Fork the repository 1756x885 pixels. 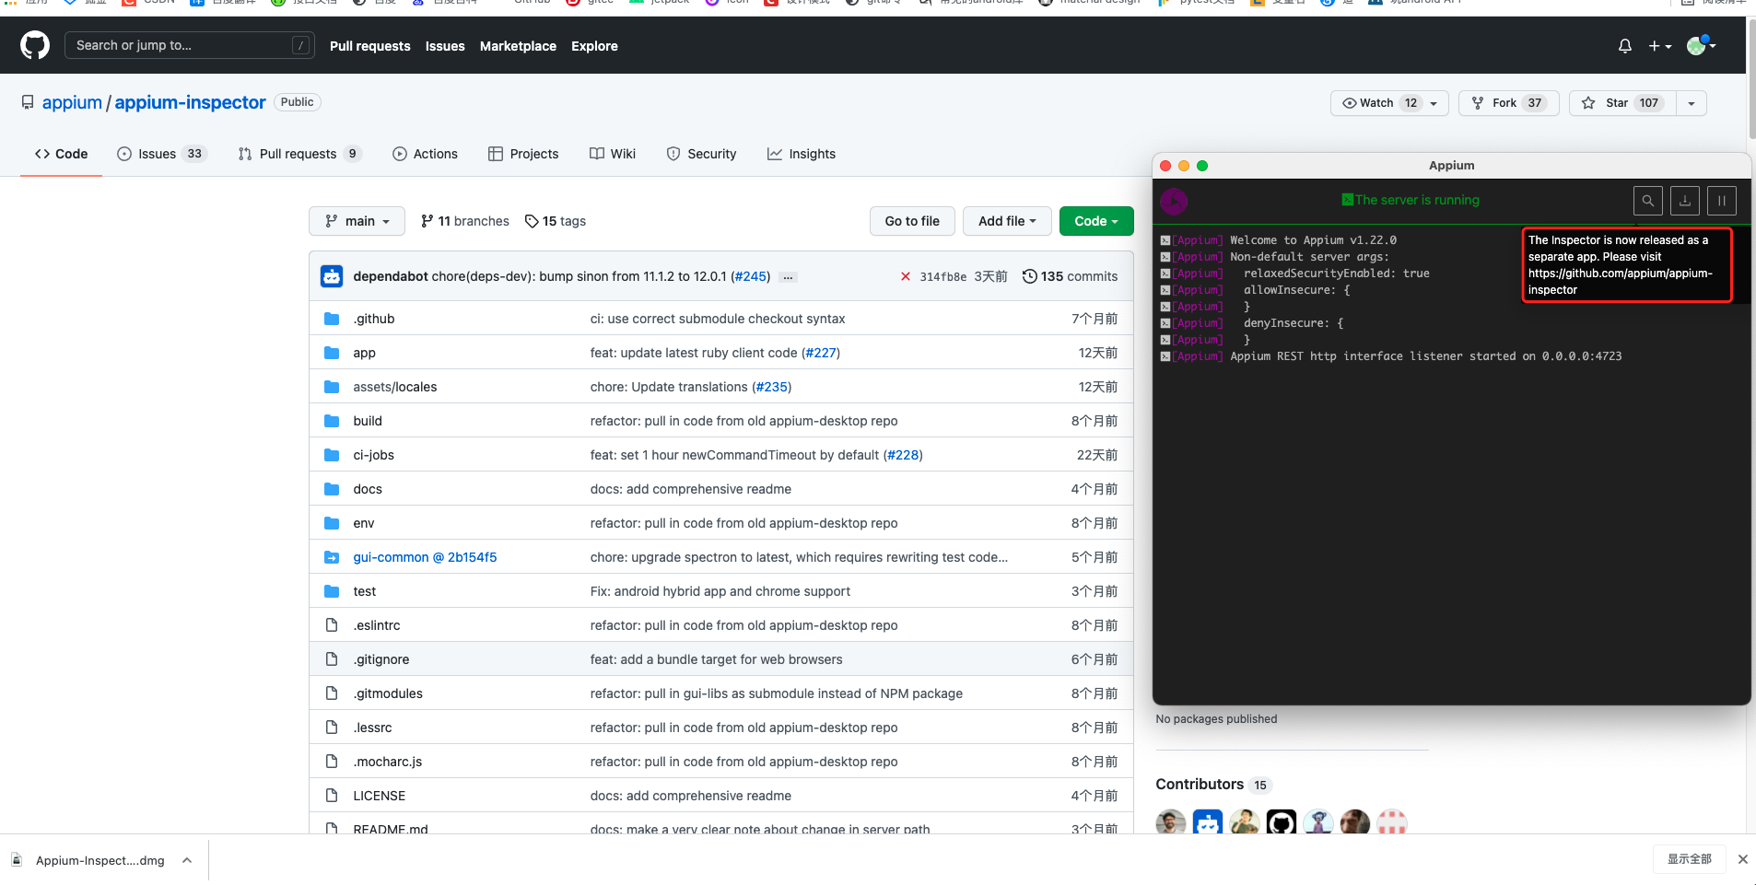coord(1508,103)
